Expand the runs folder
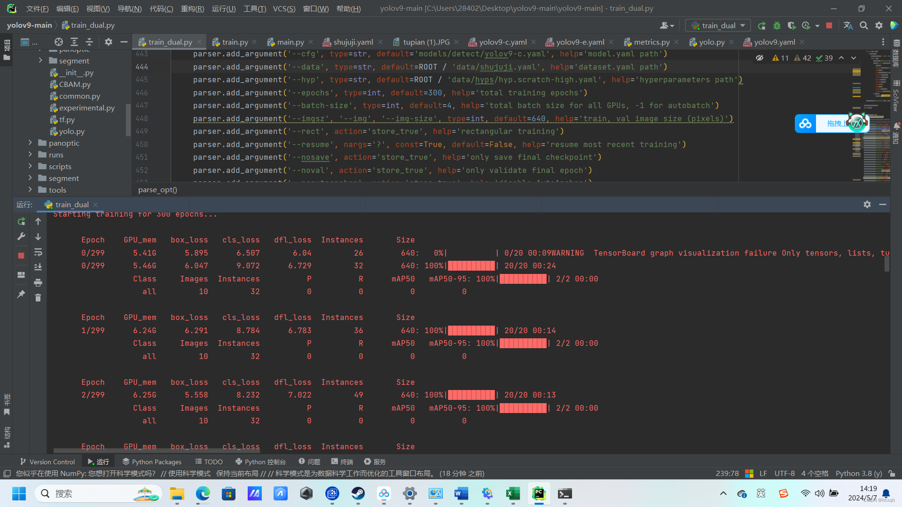 point(30,155)
